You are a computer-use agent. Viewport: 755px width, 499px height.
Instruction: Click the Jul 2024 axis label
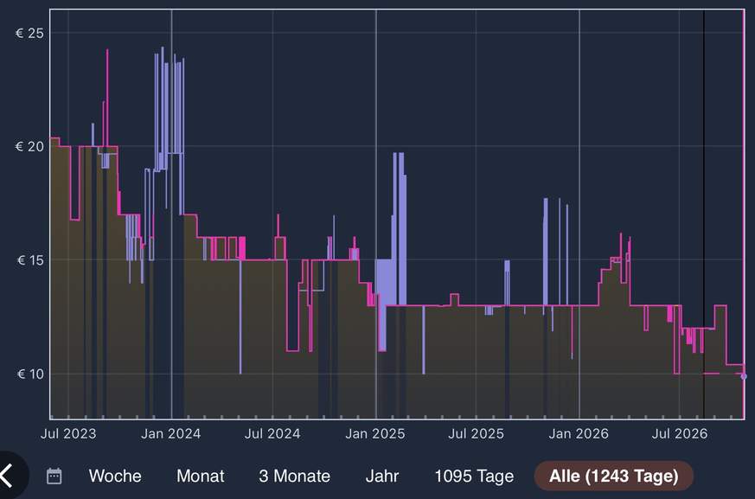272,434
